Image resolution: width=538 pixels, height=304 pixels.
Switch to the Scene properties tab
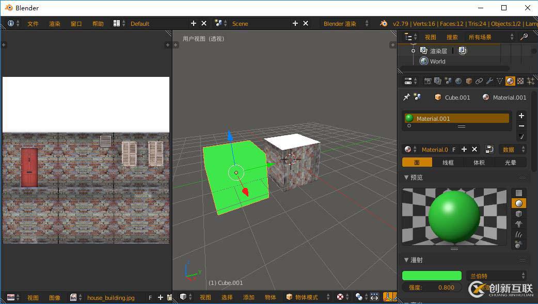tap(448, 81)
